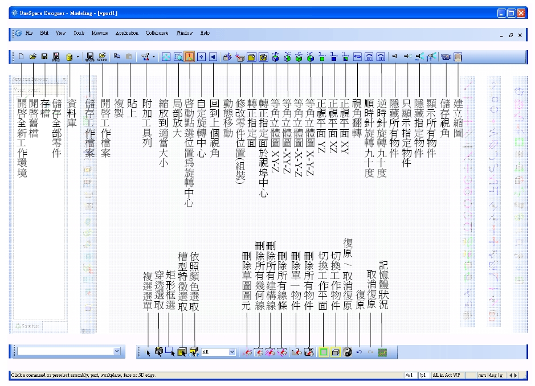
Task: Save the work file (disk Work icon)
Action: point(90,57)
